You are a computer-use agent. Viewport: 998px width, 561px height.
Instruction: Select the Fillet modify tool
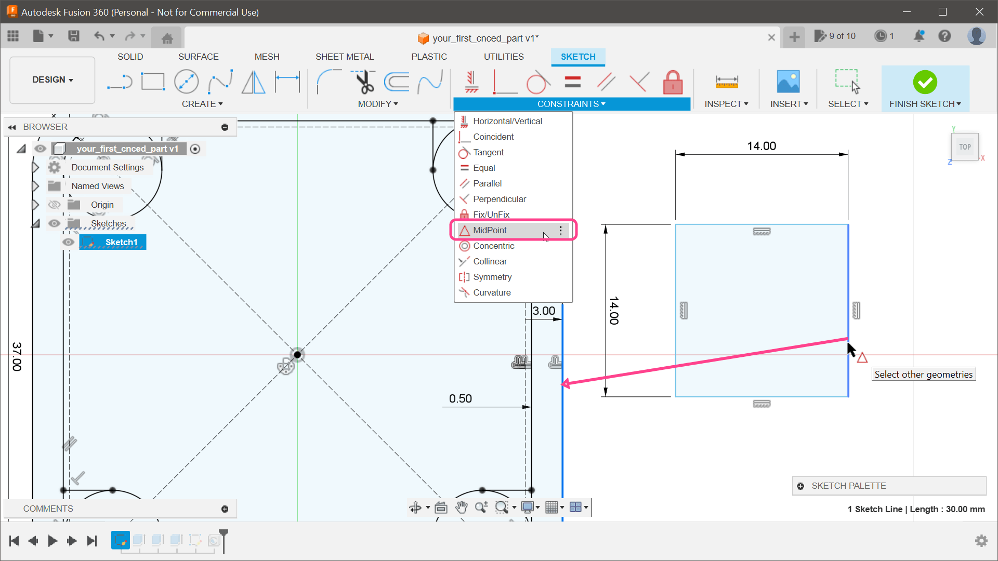pyautogui.click(x=329, y=82)
